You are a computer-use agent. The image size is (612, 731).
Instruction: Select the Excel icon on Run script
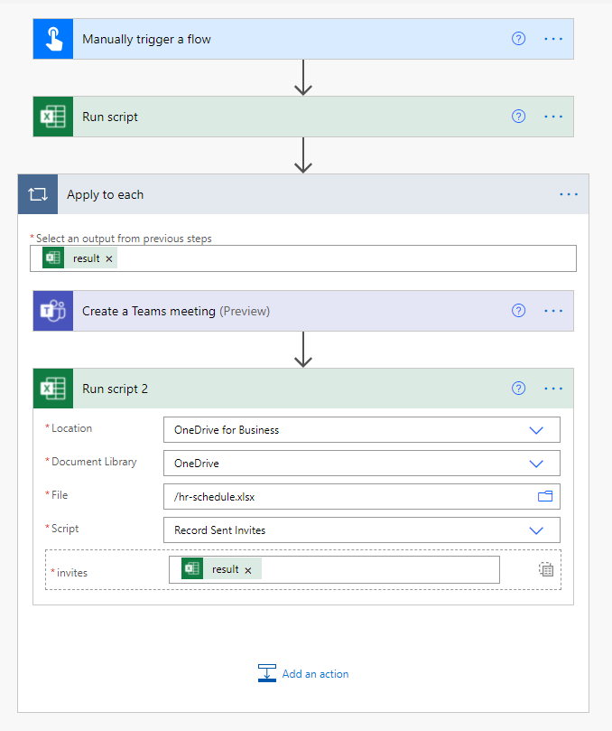52,116
